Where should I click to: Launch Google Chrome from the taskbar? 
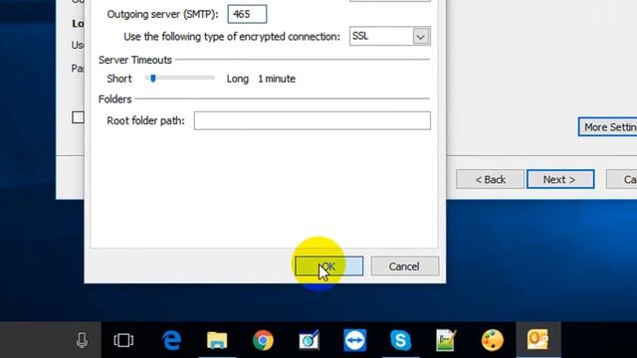tap(263, 340)
